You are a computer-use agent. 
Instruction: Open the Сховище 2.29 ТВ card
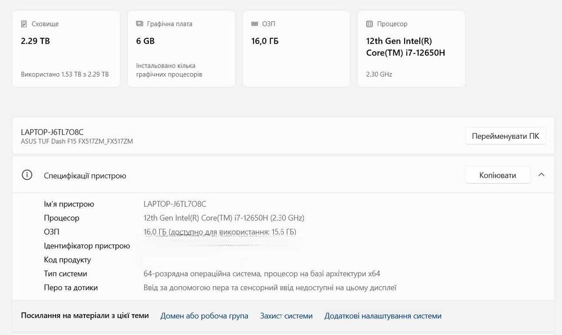pyautogui.click(x=66, y=49)
